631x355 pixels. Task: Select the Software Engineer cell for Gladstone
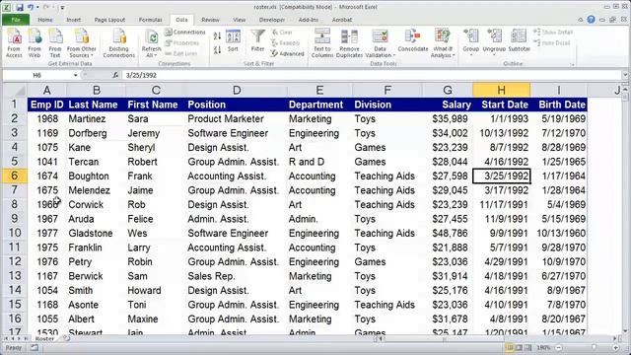(x=237, y=233)
